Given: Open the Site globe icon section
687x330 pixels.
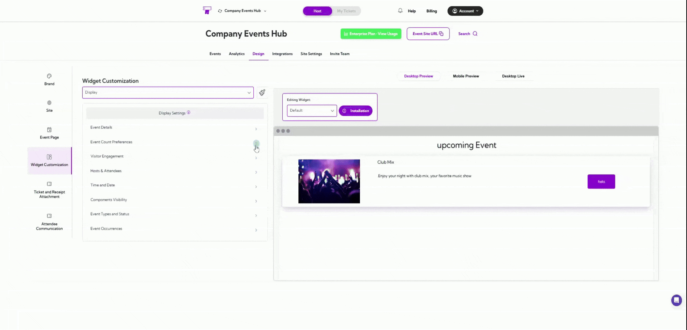Looking at the screenshot, I should tap(49, 103).
